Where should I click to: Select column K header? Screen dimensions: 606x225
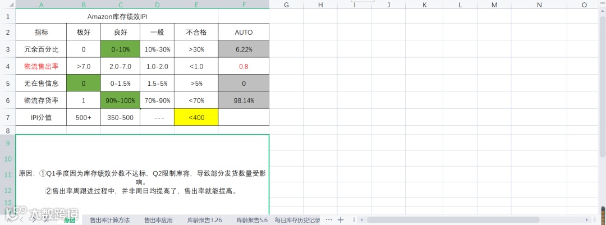(x=425, y=4)
